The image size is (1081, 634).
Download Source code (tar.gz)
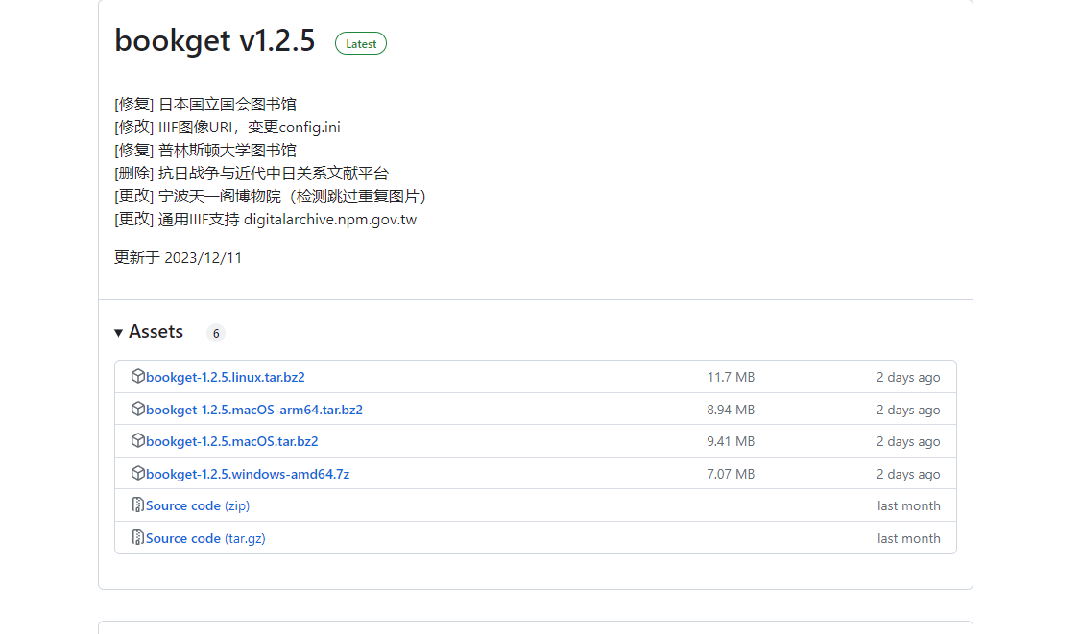click(x=204, y=538)
